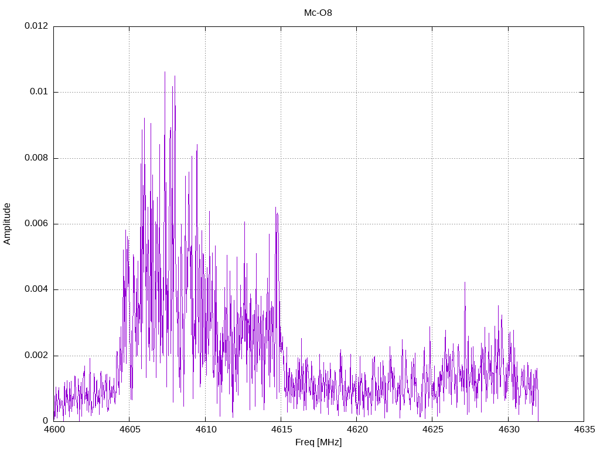
Task: Select y-axis tick value 0 at origin
Action: click(x=46, y=421)
